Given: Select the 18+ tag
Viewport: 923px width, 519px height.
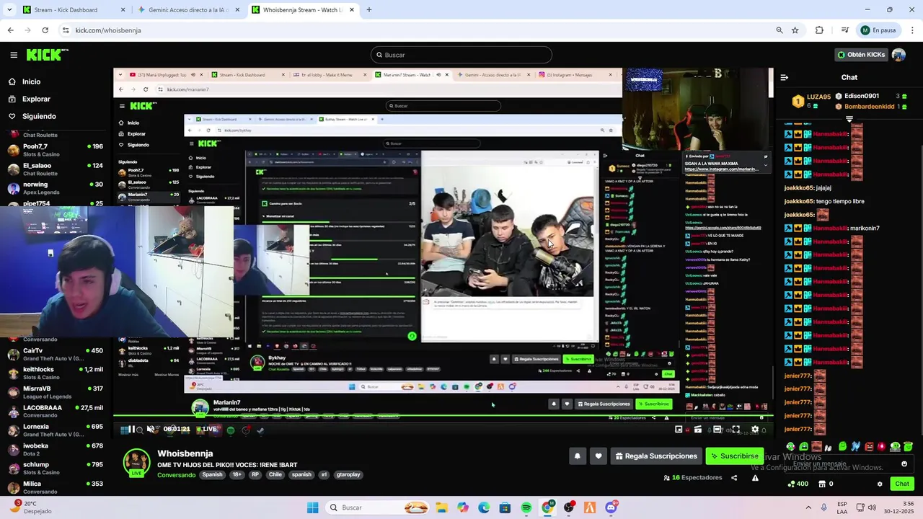Looking at the screenshot, I should [x=237, y=475].
